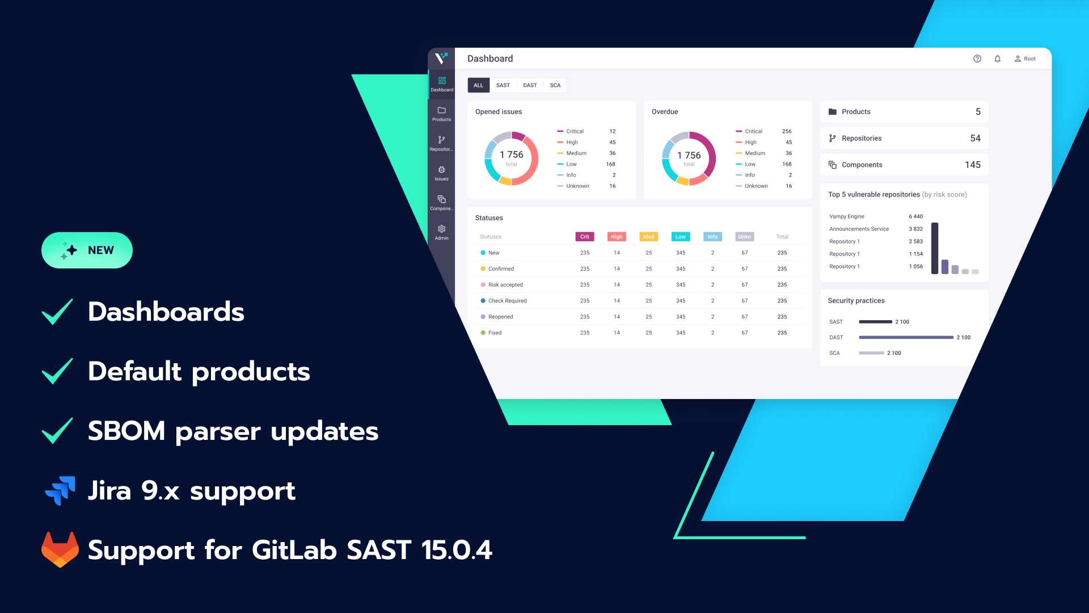Expand the Security practices section

(x=856, y=300)
